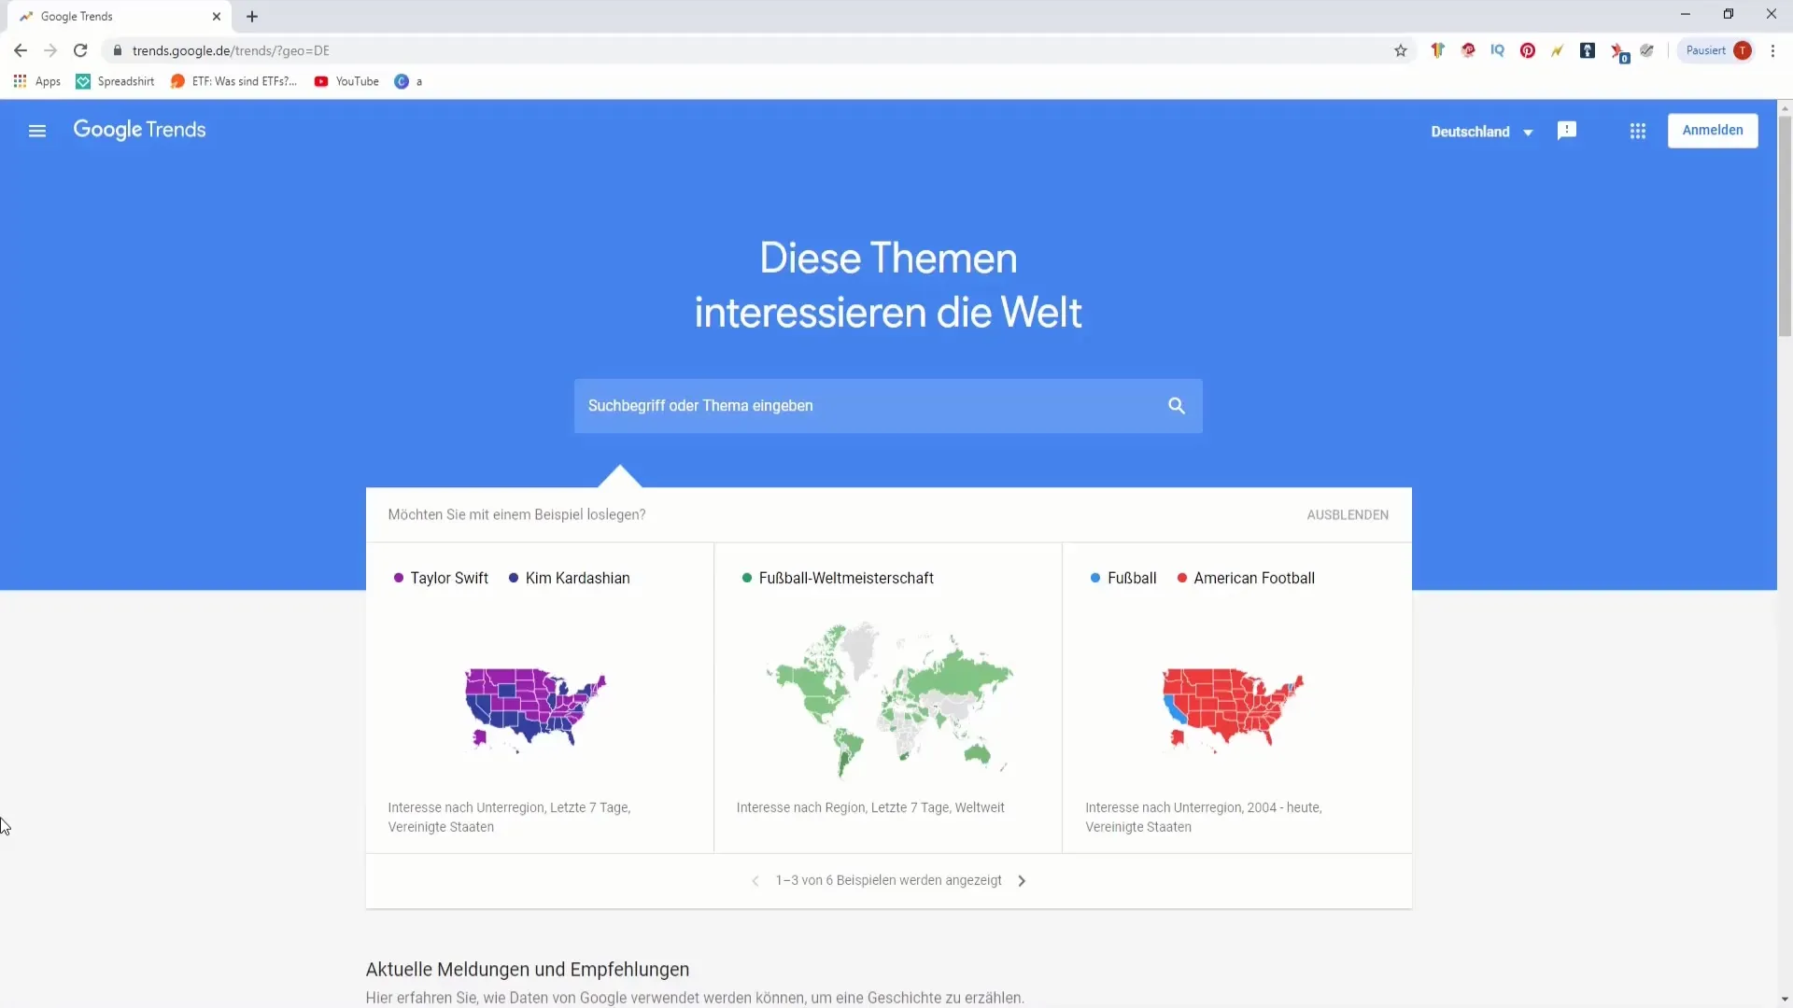Click the grey bird extension icon

point(1647,50)
